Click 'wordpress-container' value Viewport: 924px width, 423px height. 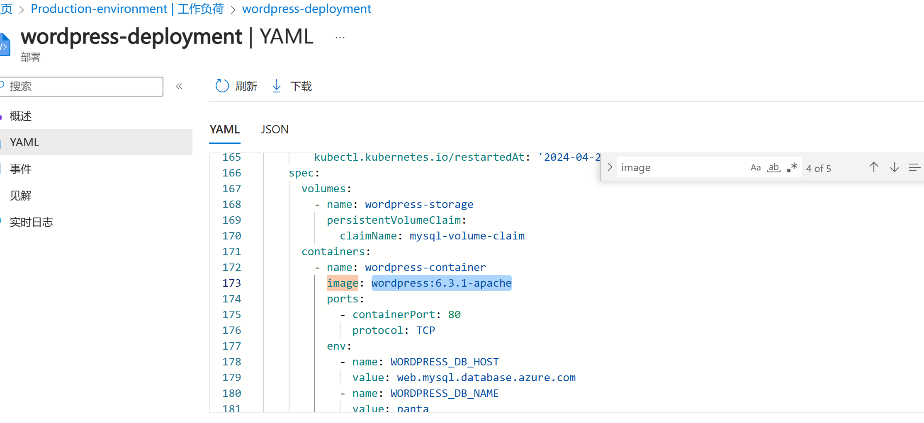(426, 267)
